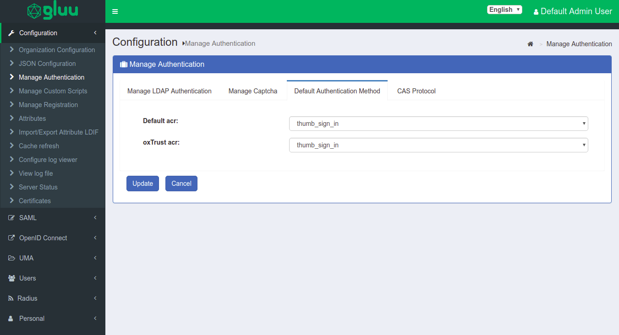
Task: Switch to the Manage LDAP Authentication tab
Action: 169,91
